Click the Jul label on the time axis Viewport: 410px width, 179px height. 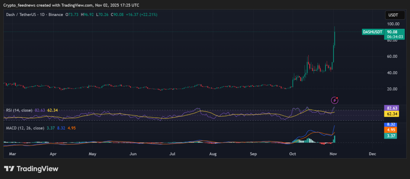pos(172,154)
